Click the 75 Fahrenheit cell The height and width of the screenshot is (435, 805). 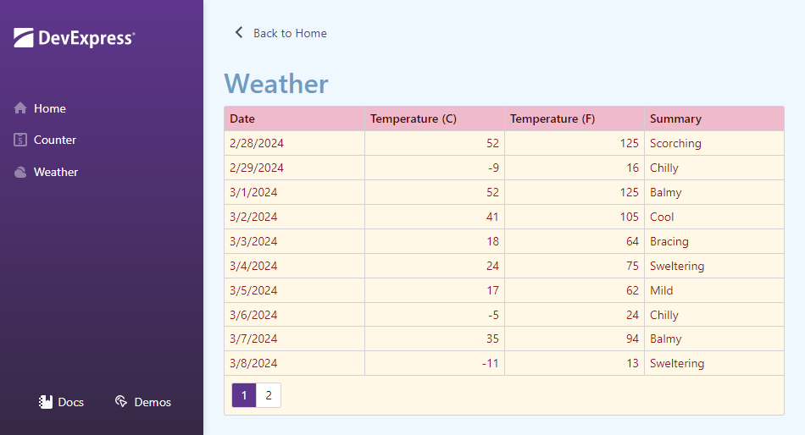(575, 266)
